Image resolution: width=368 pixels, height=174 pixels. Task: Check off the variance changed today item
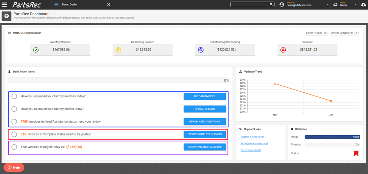pyautogui.click(x=14, y=147)
